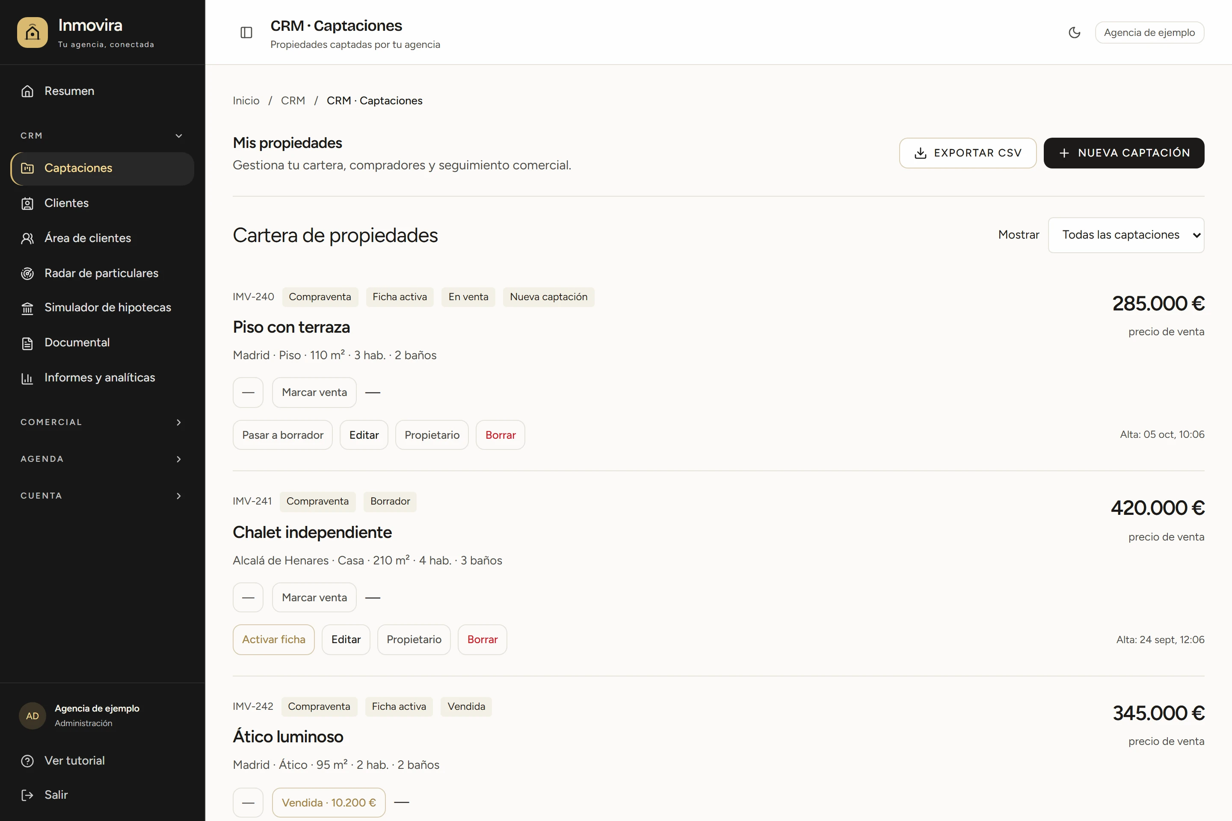Activate ficha for Chalet independiente
The height and width of the screenshot is (821, 1232).
273,639
